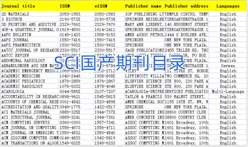Select the Publisher address header cell
The width and height of the screenshot is (248, 147).
click(x=186, y=6)
